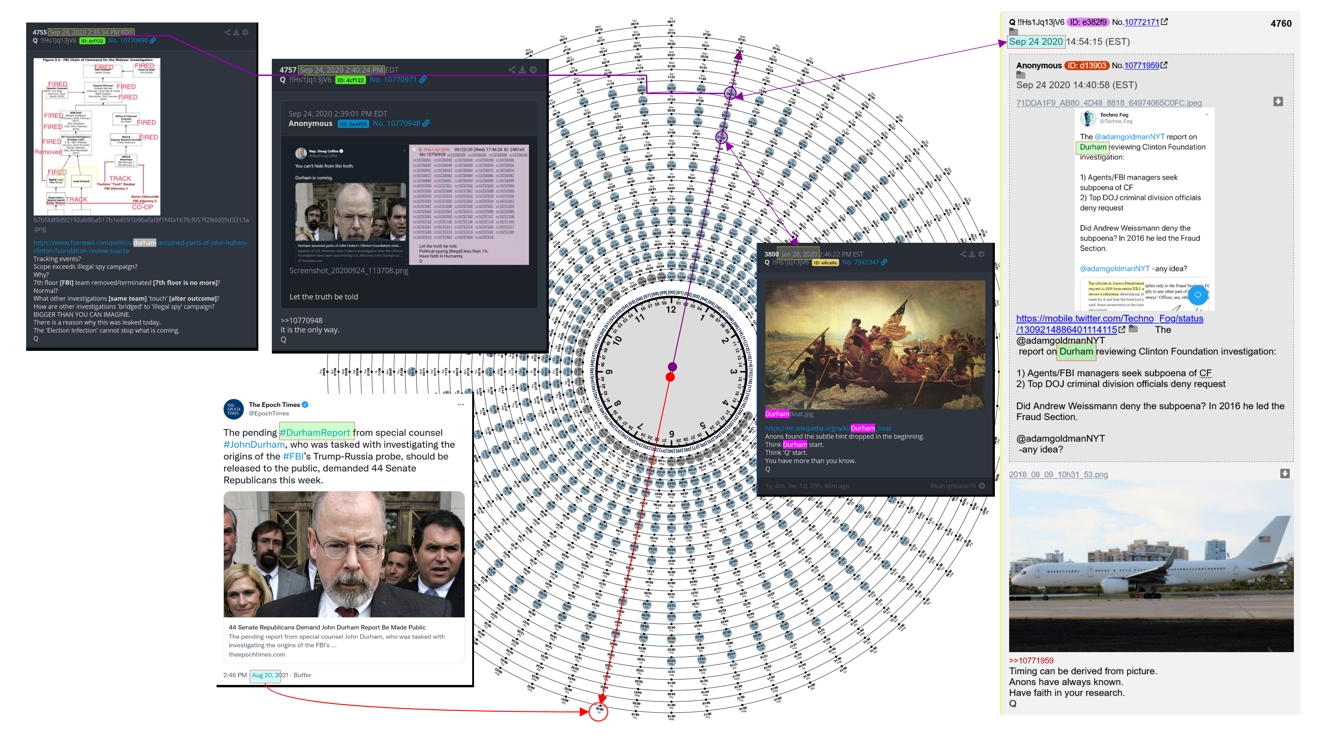Download post 4755 using download icon
1343x738 pixels.
tap(236, 32)
